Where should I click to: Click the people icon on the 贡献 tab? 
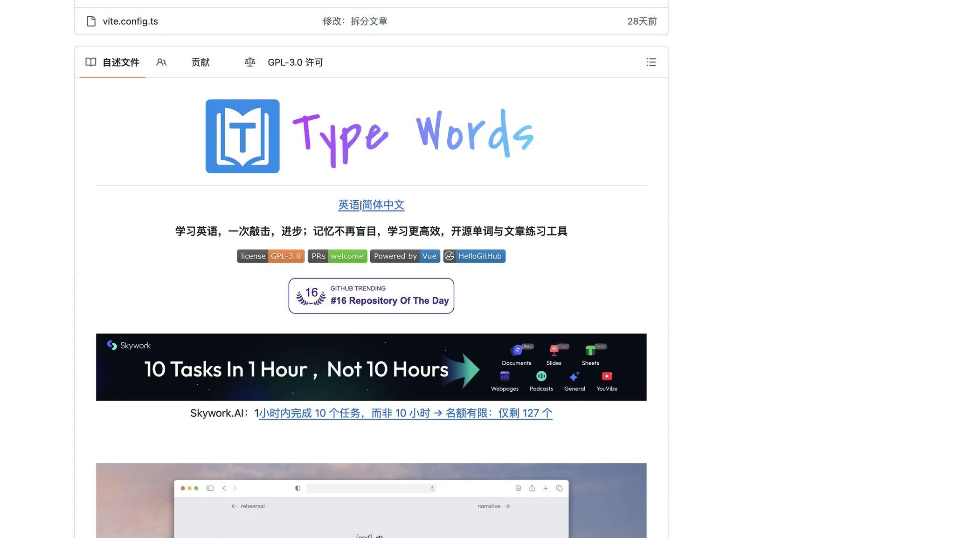[162, 62]
